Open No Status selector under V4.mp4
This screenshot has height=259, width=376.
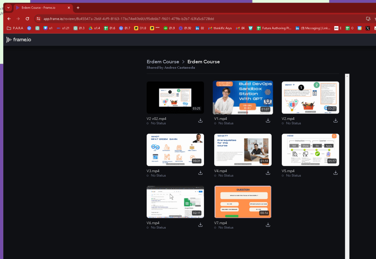point(224,175)
